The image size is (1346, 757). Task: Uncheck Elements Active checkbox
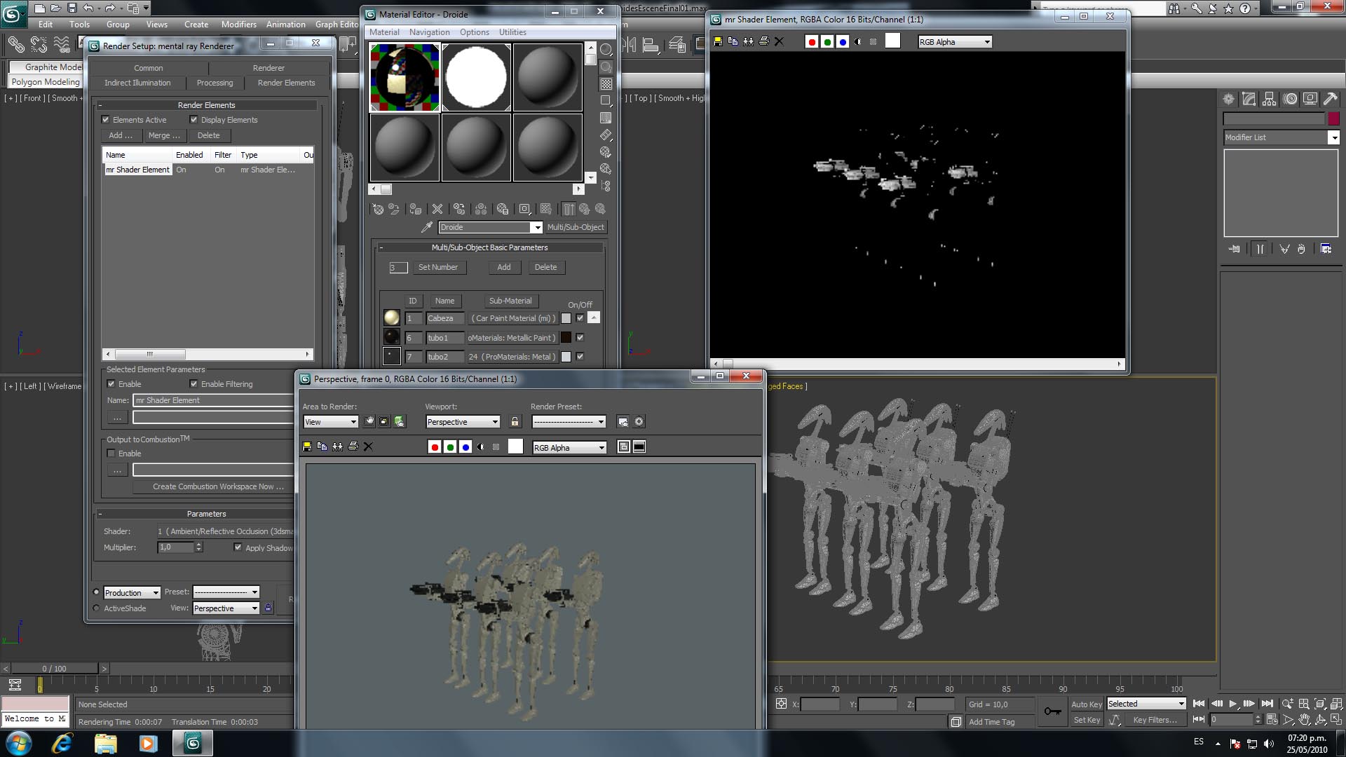106,120
